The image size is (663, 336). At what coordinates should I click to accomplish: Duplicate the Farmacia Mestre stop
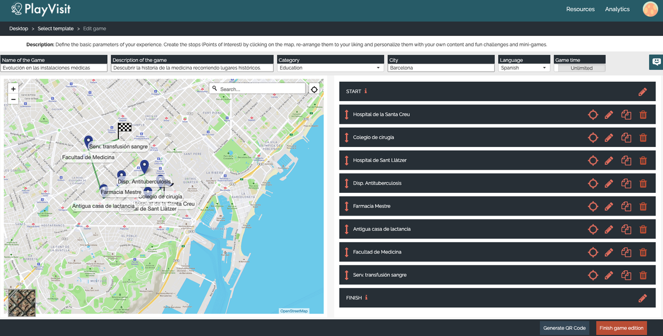pos(626,206)
